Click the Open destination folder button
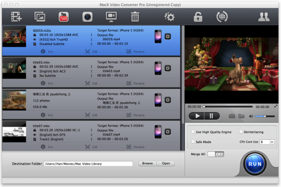Image resolution: width=281 pixels, height=187 pixels. pyautogui.click(x=166, y=163)
